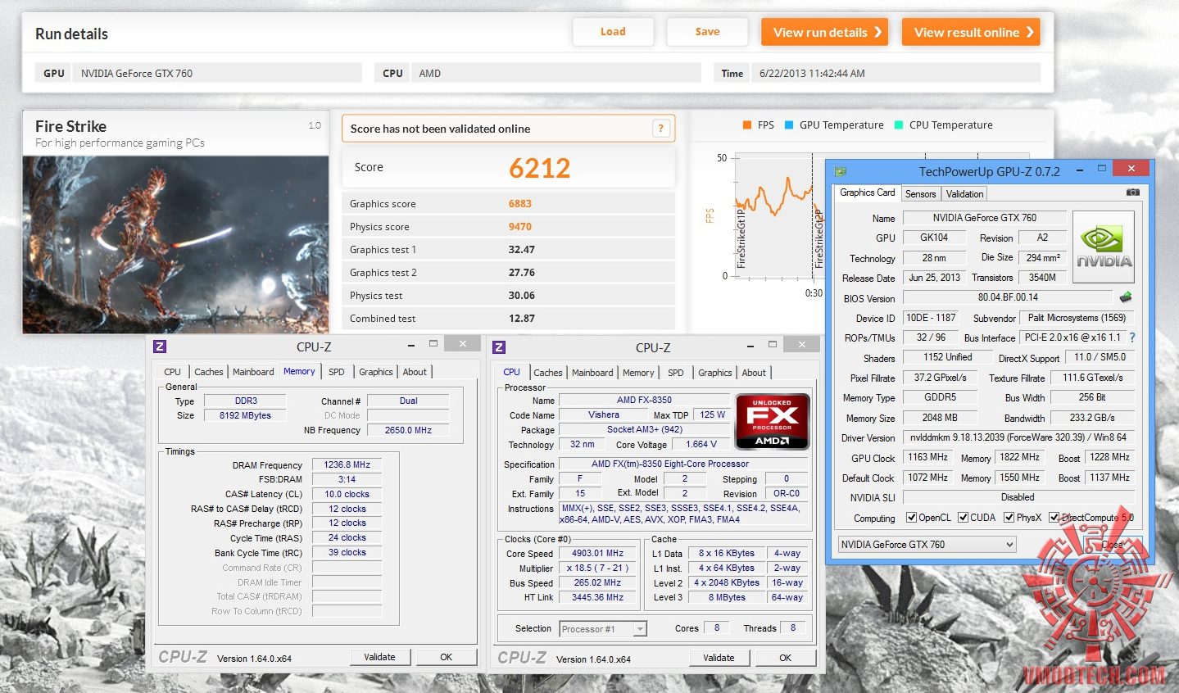Screen dimensions: 1179x693
Task: Switch to the Validation tab in GPU-Z
Action: [964, 194]
